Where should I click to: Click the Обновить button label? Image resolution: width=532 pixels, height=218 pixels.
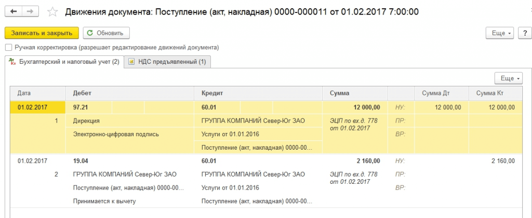(110, 33)
